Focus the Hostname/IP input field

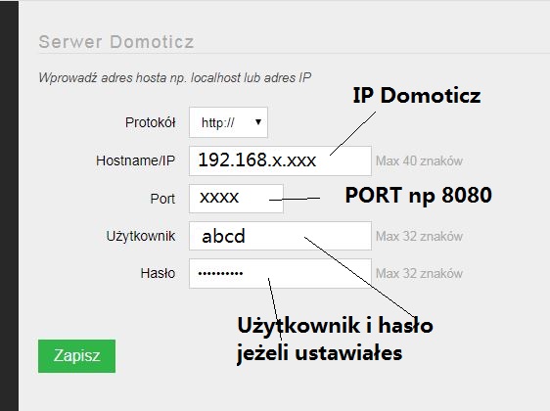point(280,160)
